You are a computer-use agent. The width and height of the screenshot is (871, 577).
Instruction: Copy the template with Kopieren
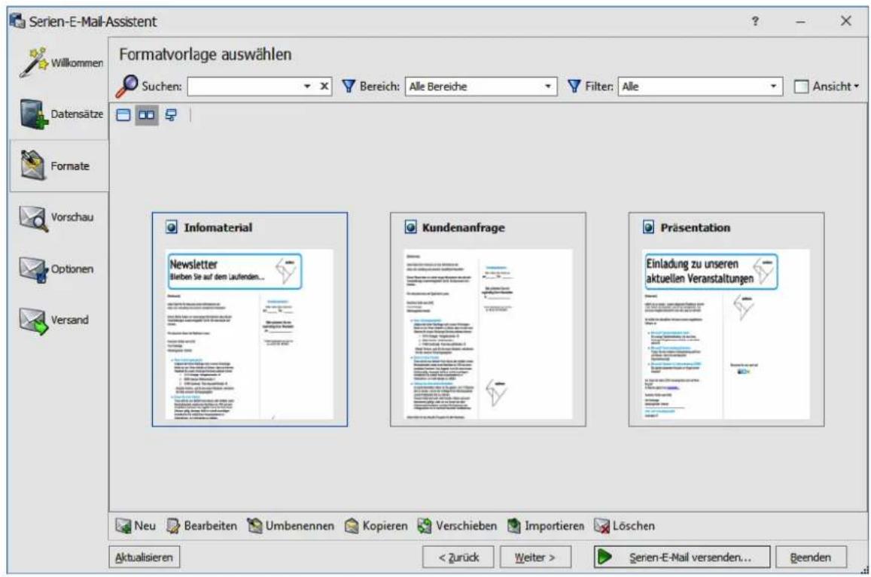[376, 525]
